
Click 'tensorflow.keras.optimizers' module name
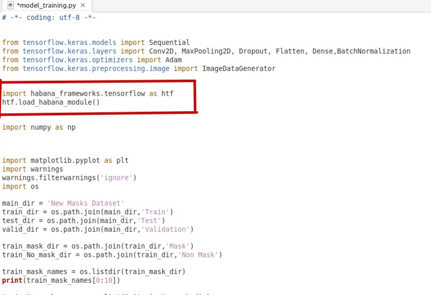coord(78,60)
